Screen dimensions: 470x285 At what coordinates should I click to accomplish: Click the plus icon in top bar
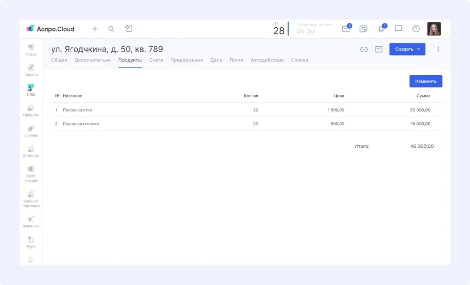95,29
